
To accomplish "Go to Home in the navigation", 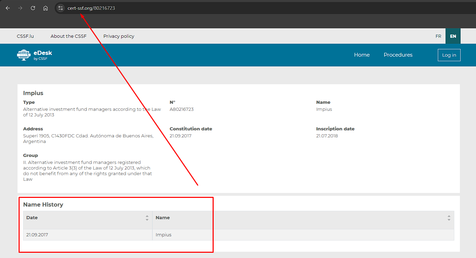I will click(362, 55).
